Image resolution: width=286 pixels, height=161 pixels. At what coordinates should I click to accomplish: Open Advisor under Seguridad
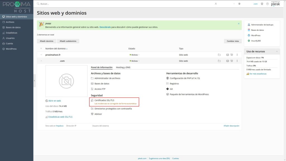point(98,114)
